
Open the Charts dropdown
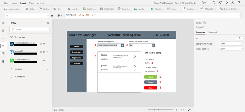(x=157, y=9)
